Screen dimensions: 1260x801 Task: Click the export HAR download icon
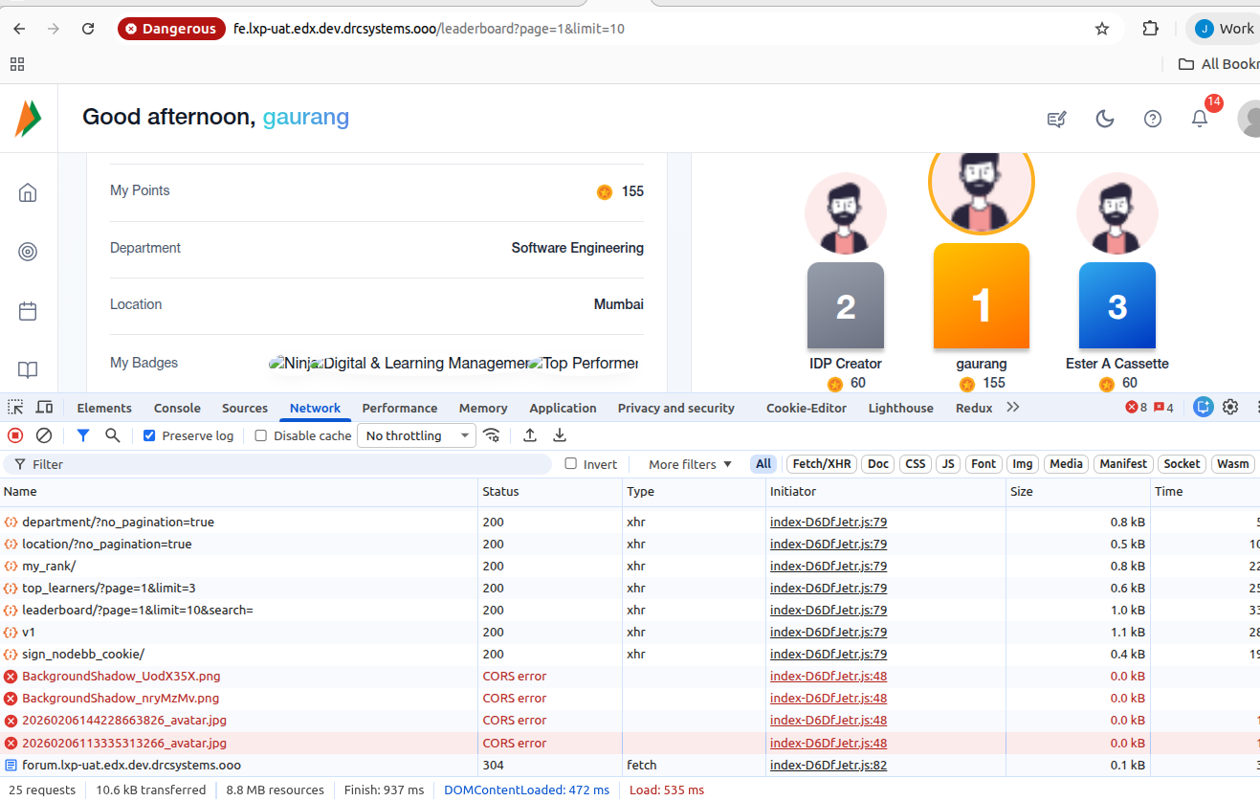click(x=561, y=435)
